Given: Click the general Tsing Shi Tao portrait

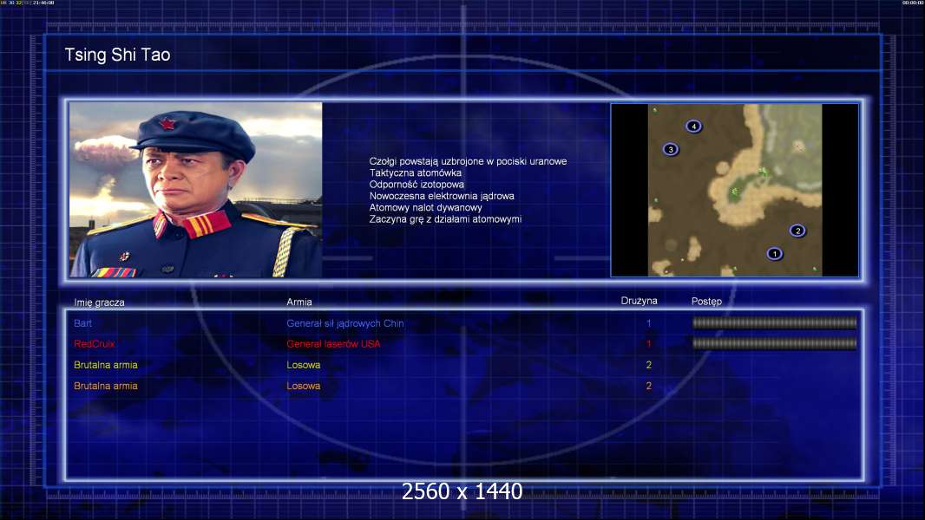Looking at the screenshot, I should [196, 190].
